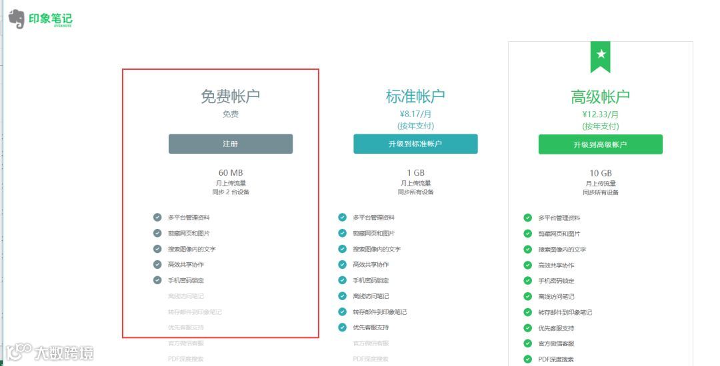Viewport: 720px width, 366px height.
Task: Click premium plan check icon beside 高效共享协作
Action: point(527,265)
